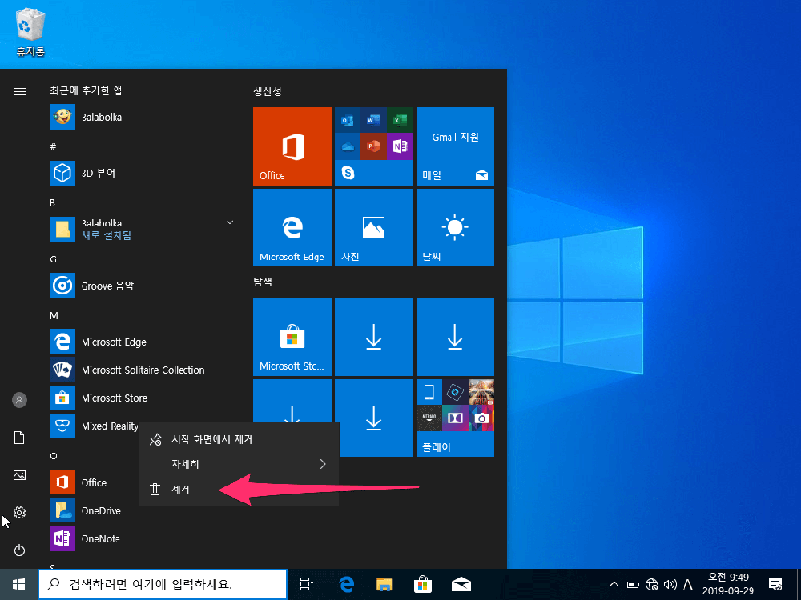Open the Microsoft Edge tile
Viewport: 801px width, 600px height.
pos(292,227)
